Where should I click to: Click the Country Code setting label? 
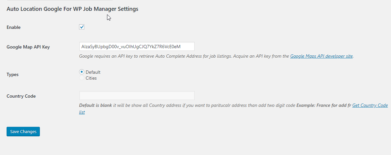click(x=21, y=96)
